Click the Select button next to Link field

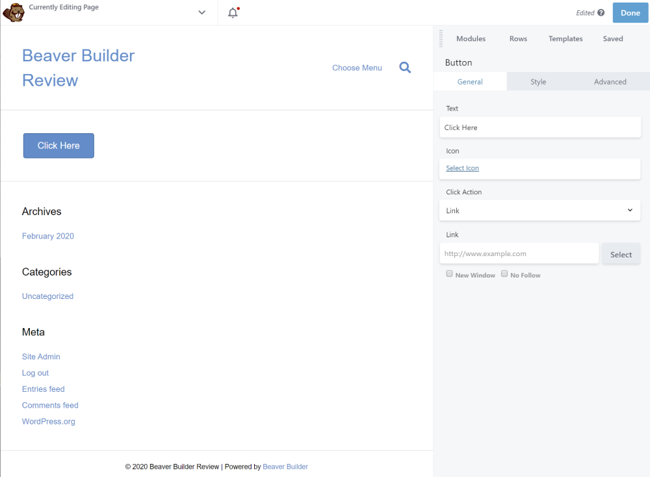click(621, 255)
